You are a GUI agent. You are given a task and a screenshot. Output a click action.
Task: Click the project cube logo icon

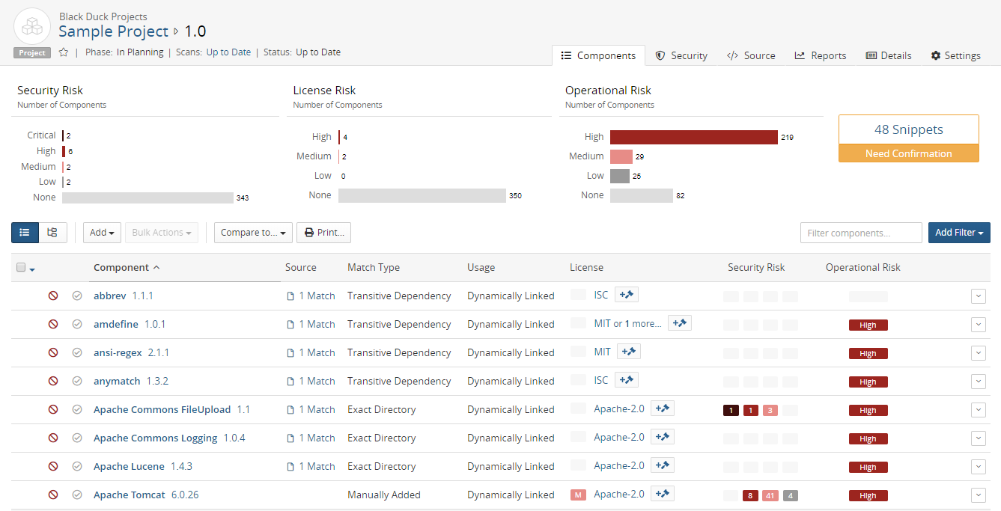point(32,28)
